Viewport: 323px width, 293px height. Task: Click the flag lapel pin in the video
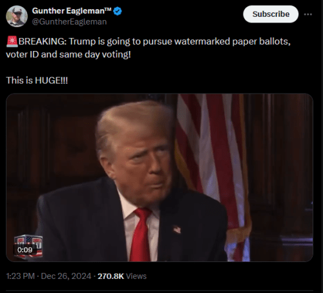[x=177, y=229]
